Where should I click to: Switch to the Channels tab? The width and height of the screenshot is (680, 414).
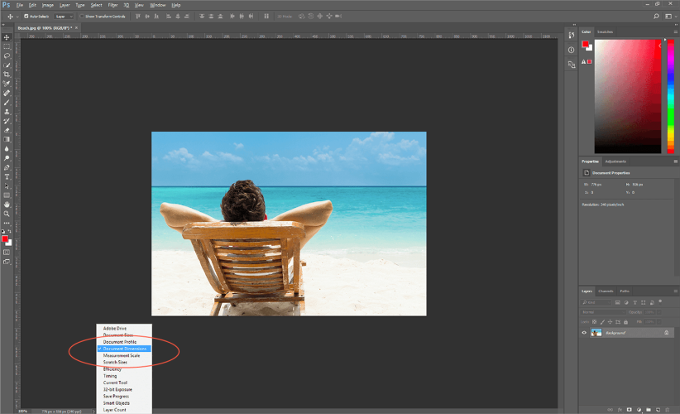point(606,291)
